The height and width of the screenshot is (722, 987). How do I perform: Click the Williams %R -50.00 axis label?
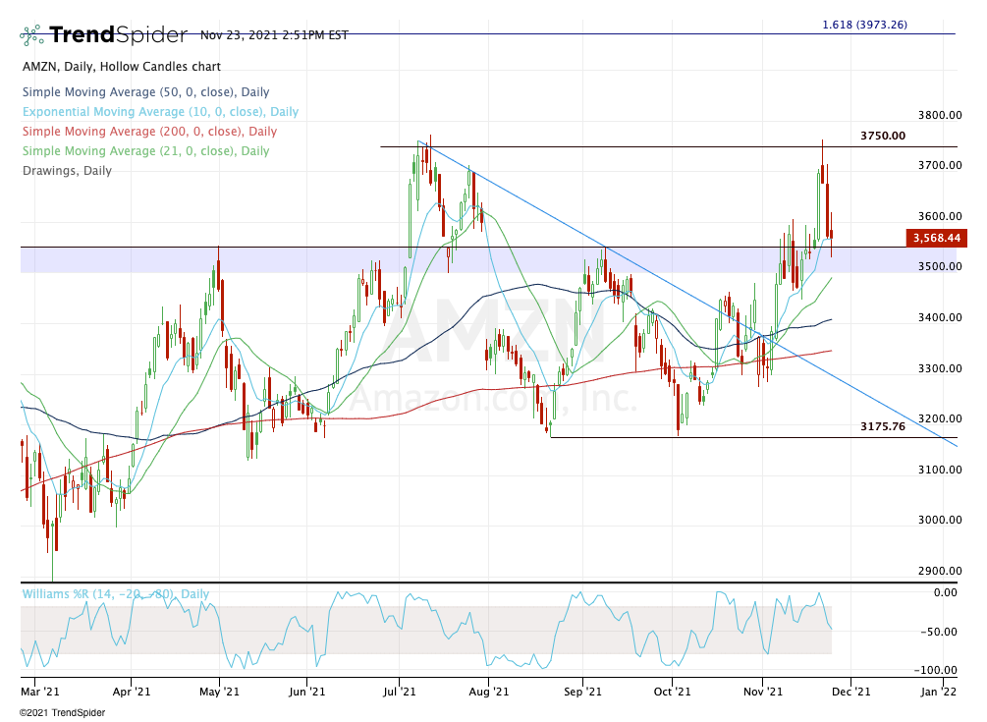[x=939, y=632]
